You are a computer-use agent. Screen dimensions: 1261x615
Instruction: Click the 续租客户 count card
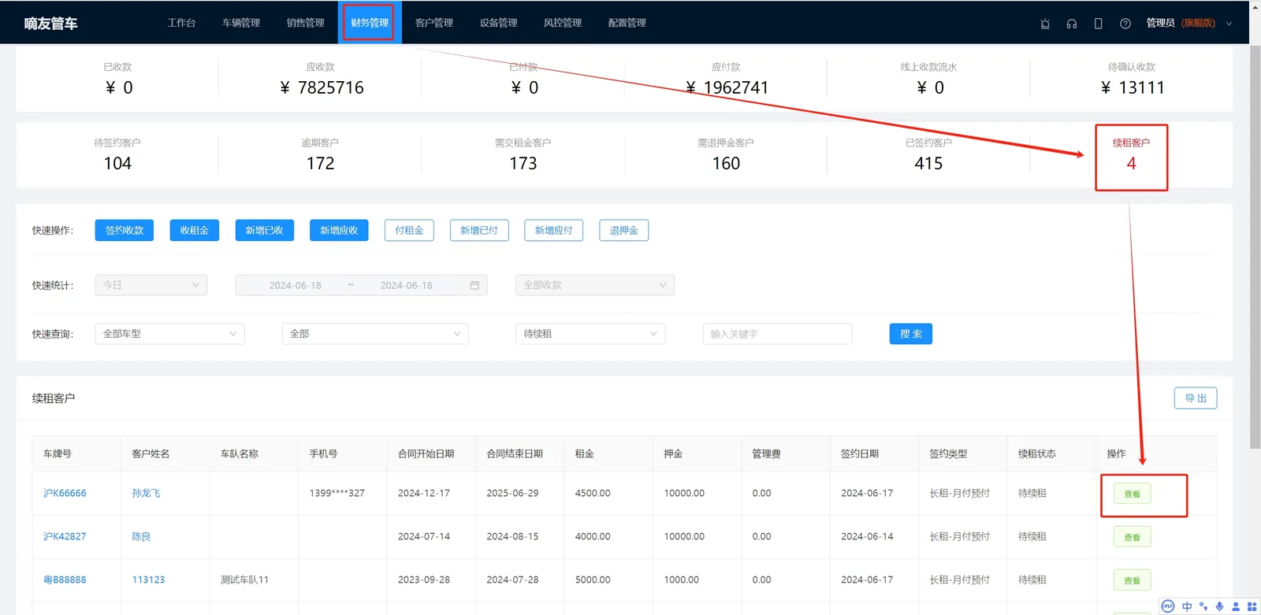click(1131, 156)
